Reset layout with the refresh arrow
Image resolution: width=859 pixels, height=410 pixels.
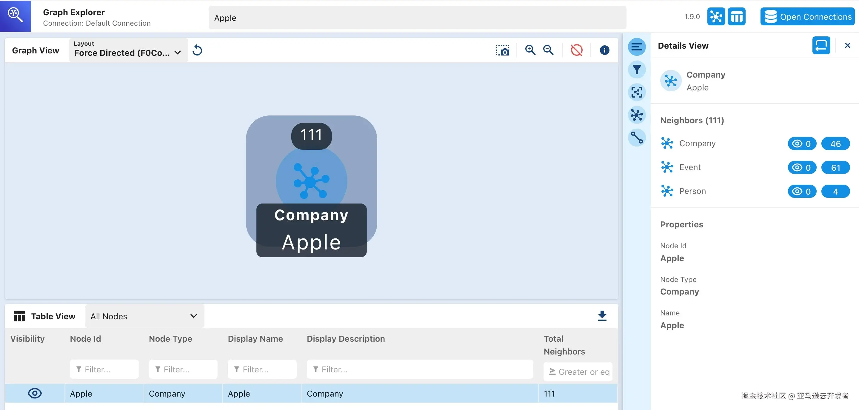coord(197,50)
